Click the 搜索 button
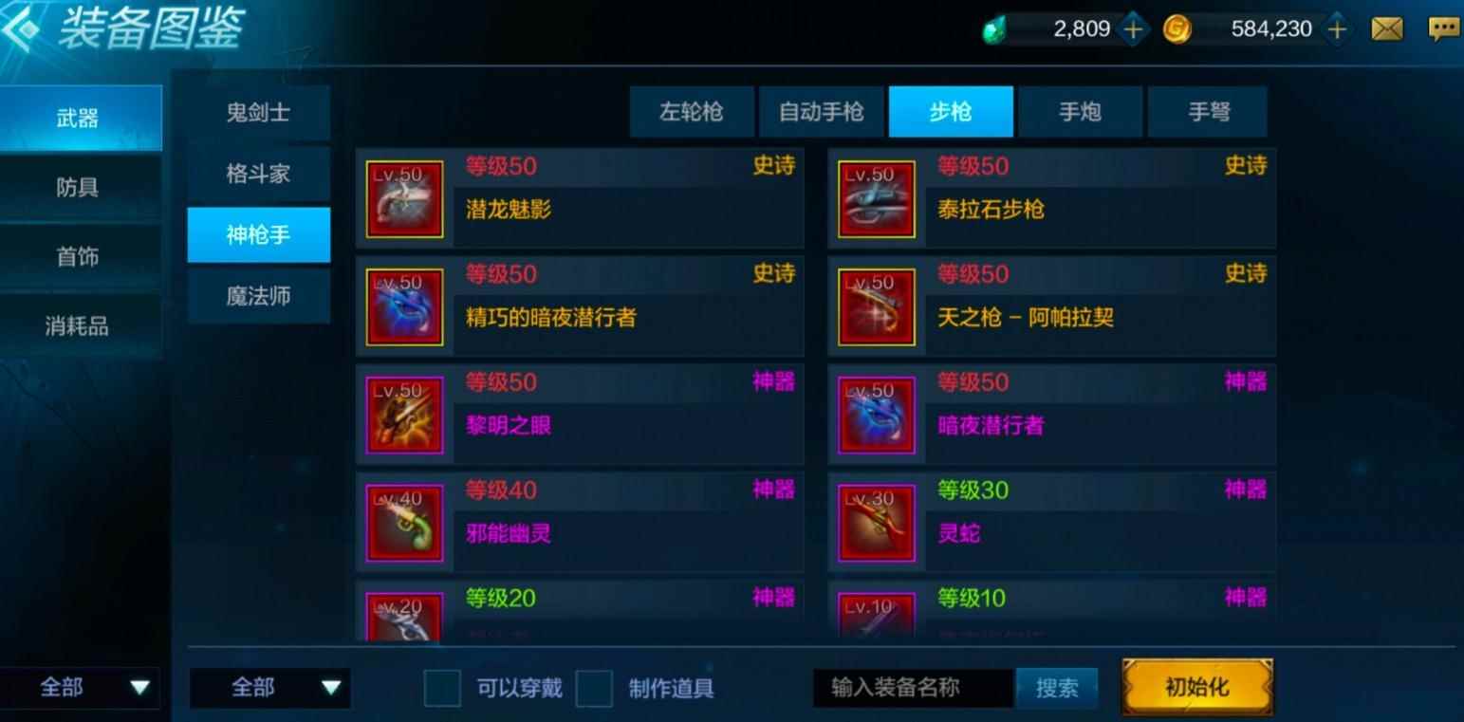1464x722 pixels. pos(1057,688)
